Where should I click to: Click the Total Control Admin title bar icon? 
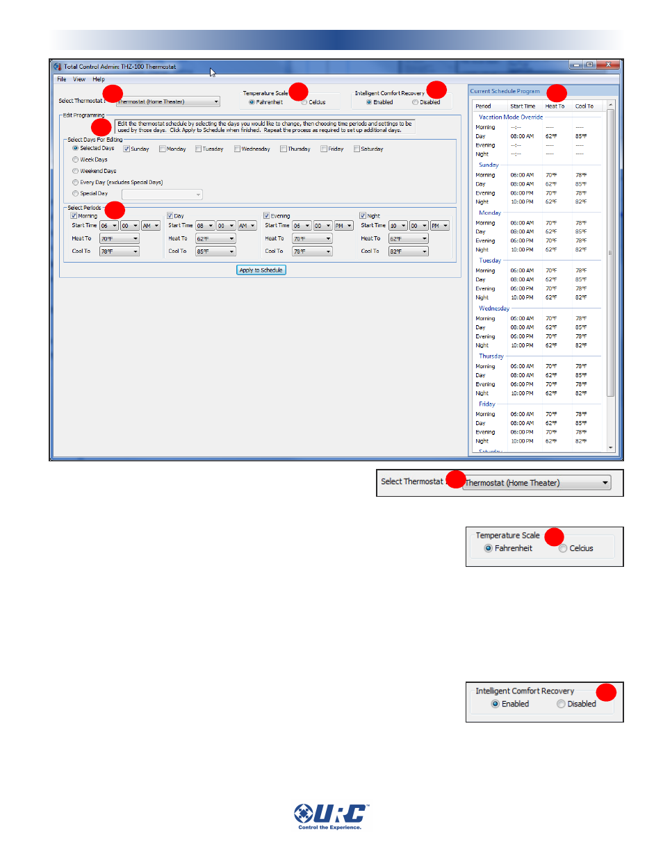[x=58, y=67]
